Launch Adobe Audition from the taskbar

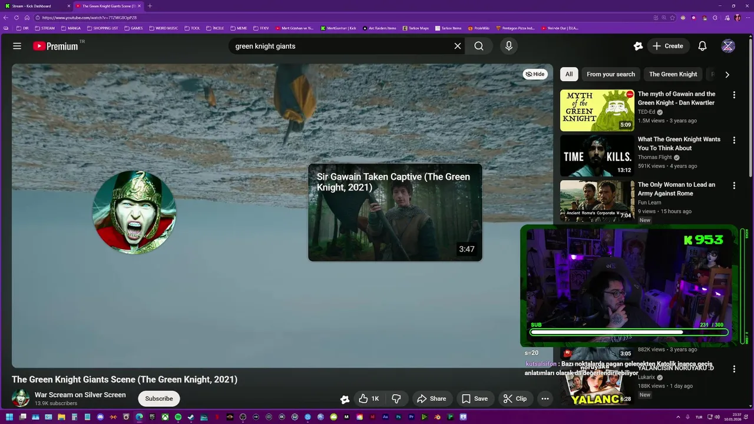pyautogui.click(x=385, y=417)
